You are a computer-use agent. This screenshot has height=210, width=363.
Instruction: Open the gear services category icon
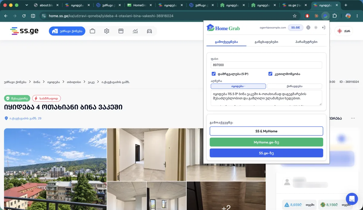(x=106, y=31)
